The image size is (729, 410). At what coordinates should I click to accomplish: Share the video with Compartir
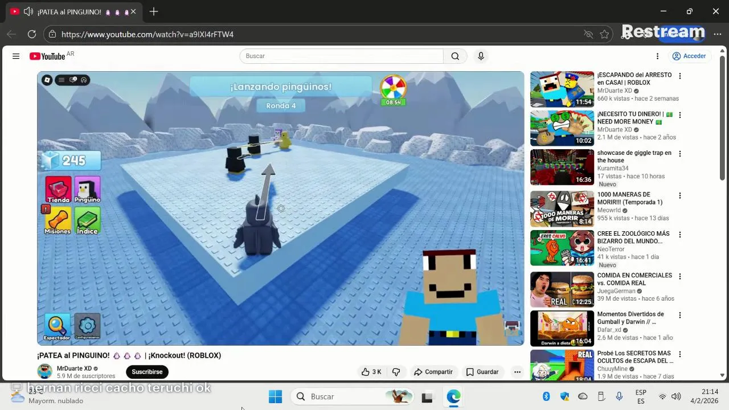[433, 372]
